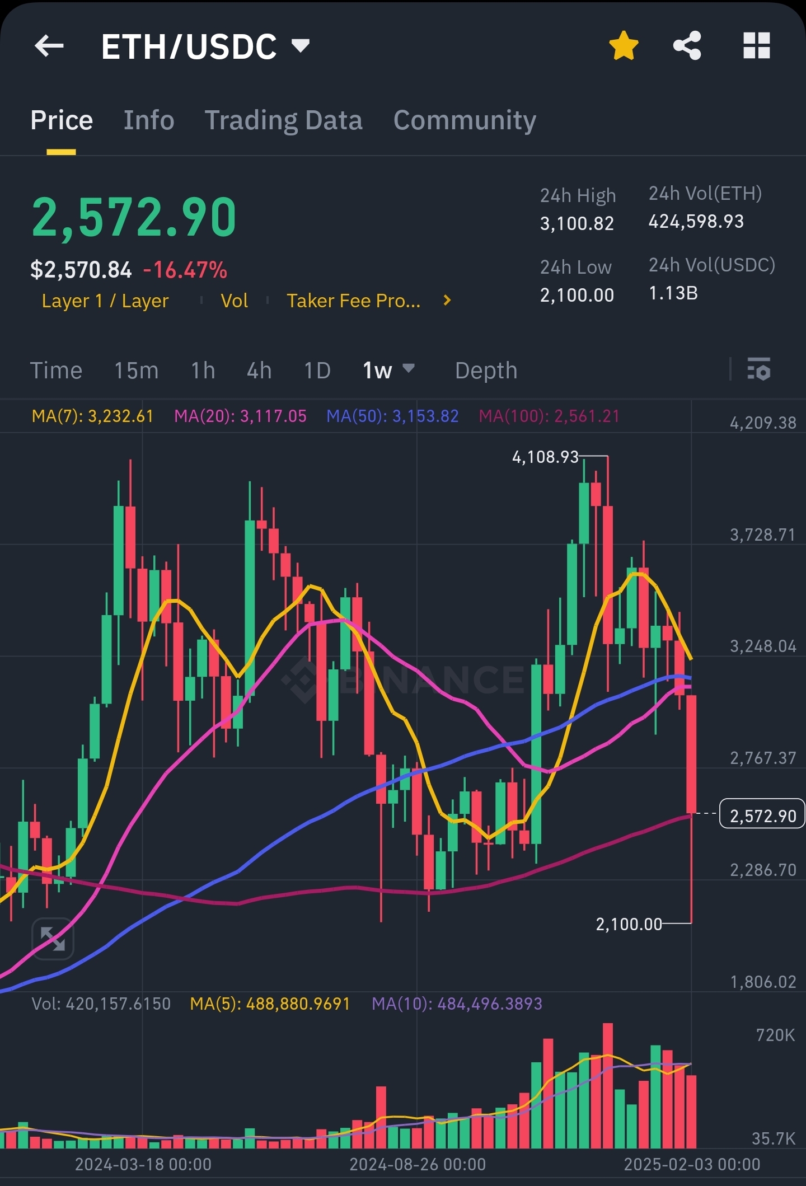Open the Trading Data tab

tap(284, 120)
